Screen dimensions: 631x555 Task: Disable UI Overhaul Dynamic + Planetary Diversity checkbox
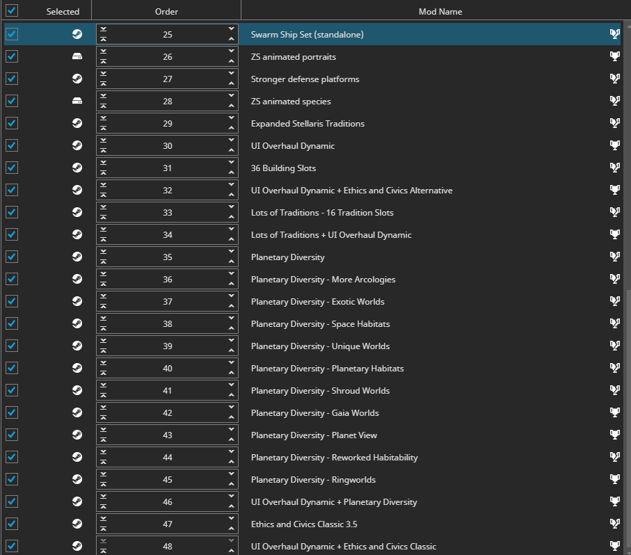[12, 501]
